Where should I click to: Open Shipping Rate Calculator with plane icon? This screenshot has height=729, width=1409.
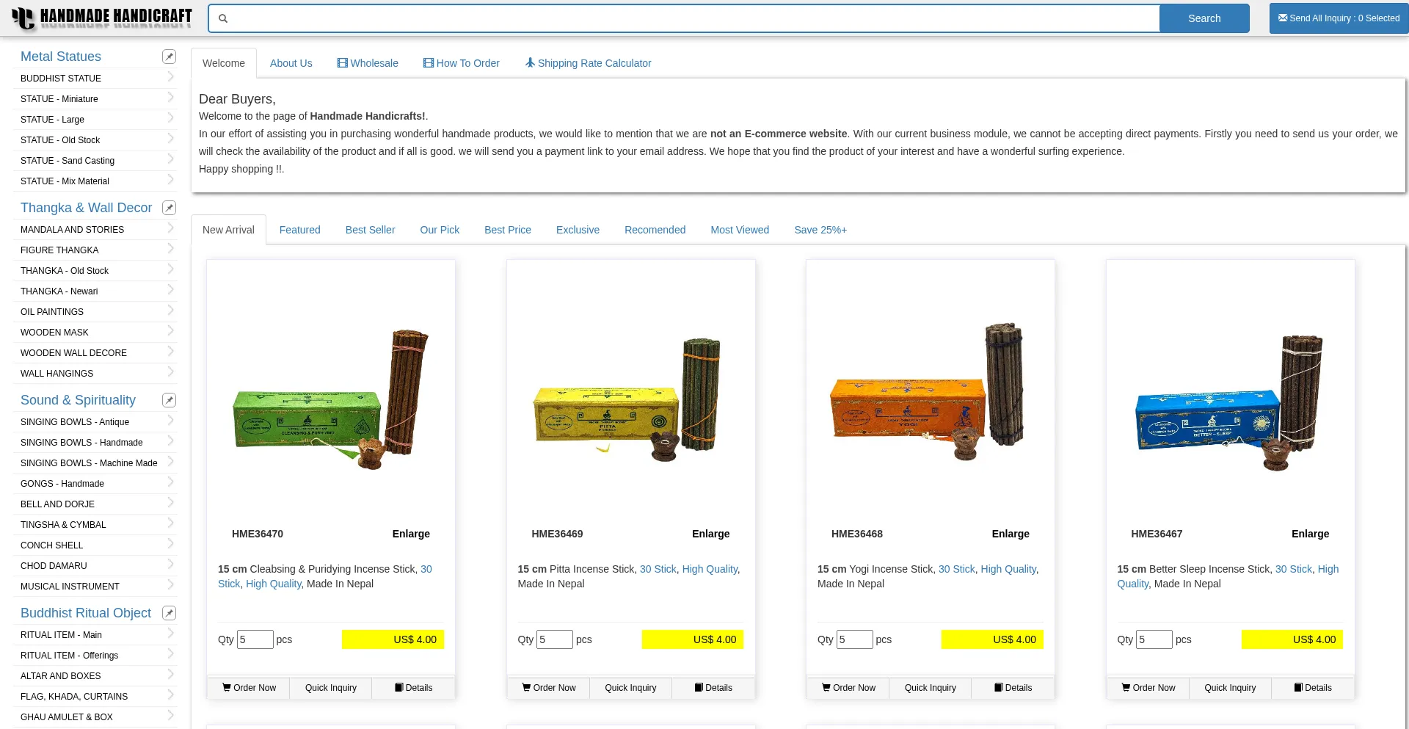pyautogui.click(x=588, y=63)
